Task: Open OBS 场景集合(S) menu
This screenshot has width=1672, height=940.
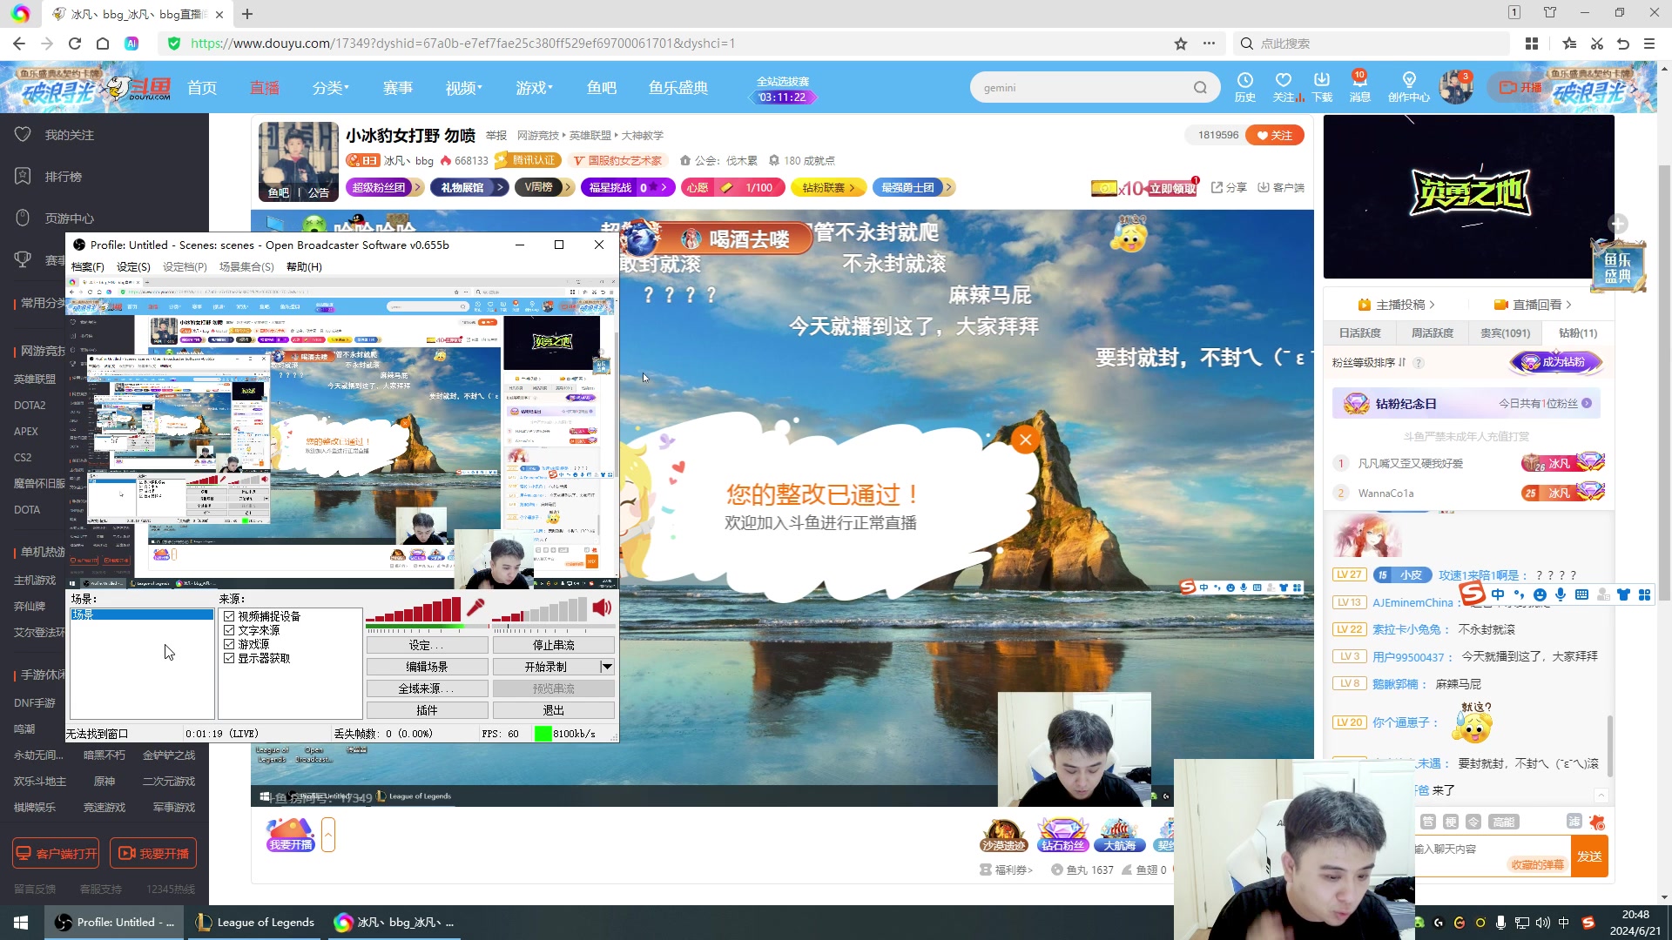Action: point(246,267)
